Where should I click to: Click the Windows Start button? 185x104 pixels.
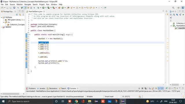point(3,101)
